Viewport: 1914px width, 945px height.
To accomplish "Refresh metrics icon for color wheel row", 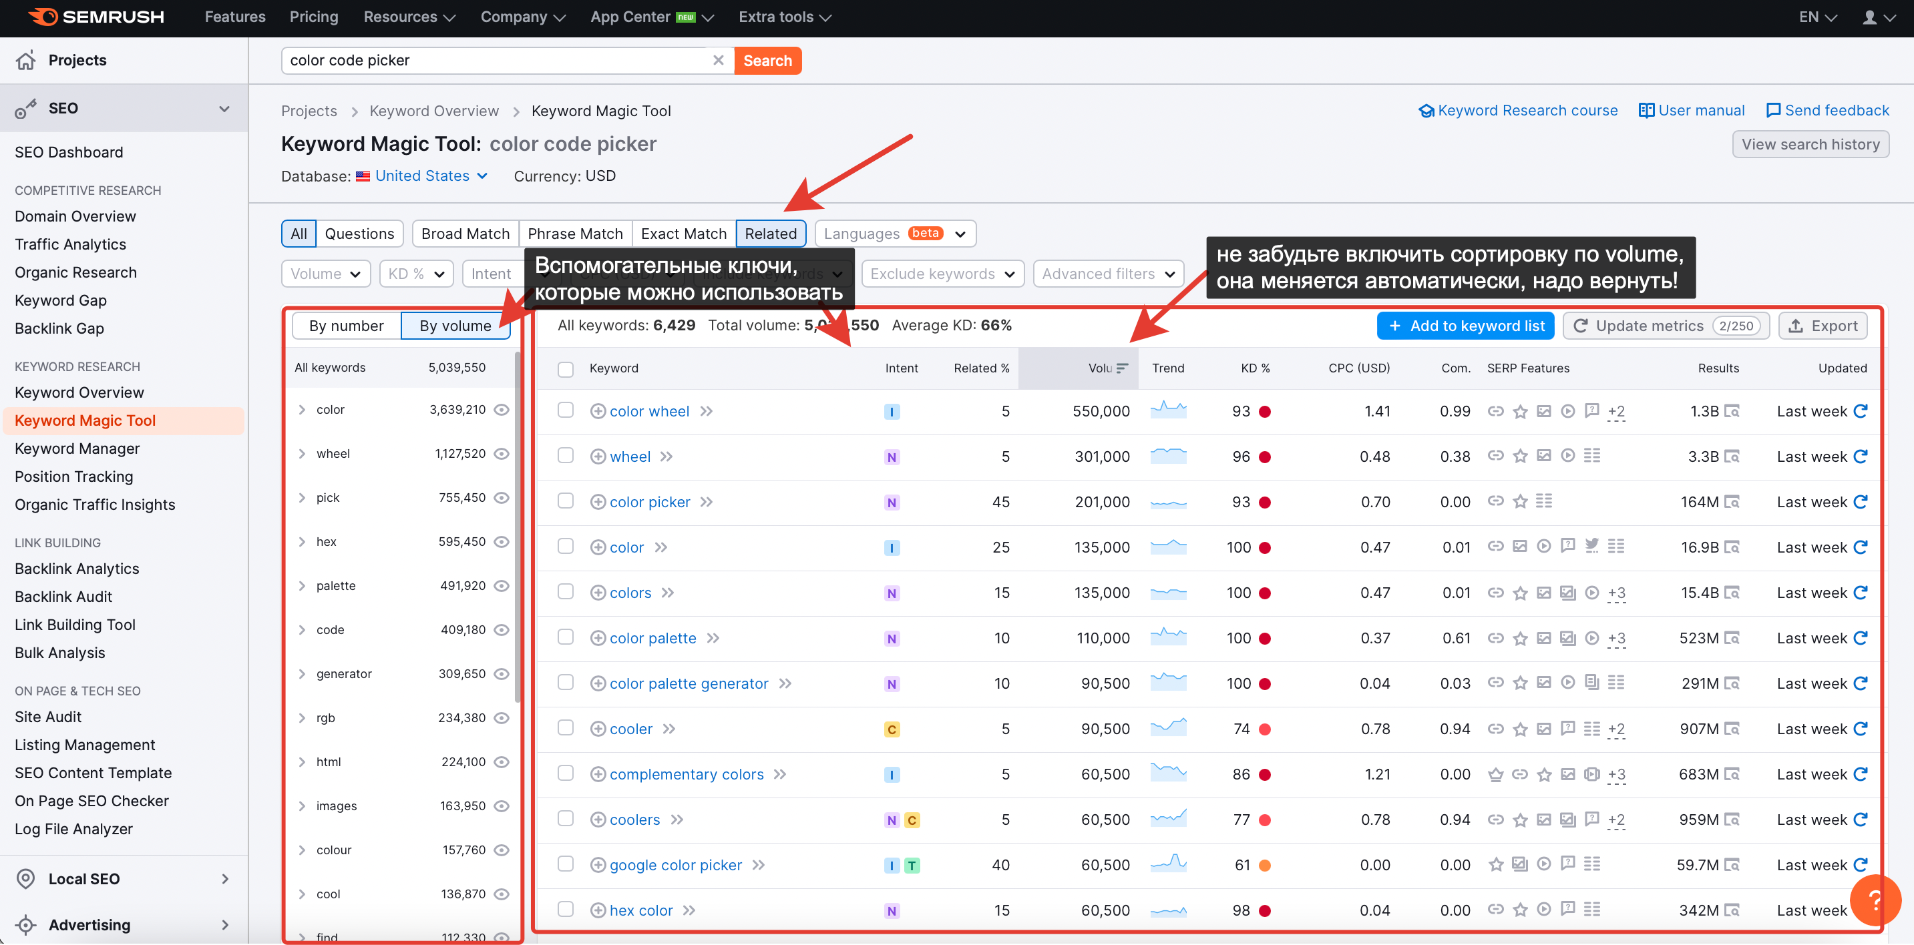I will (1860, 411).
